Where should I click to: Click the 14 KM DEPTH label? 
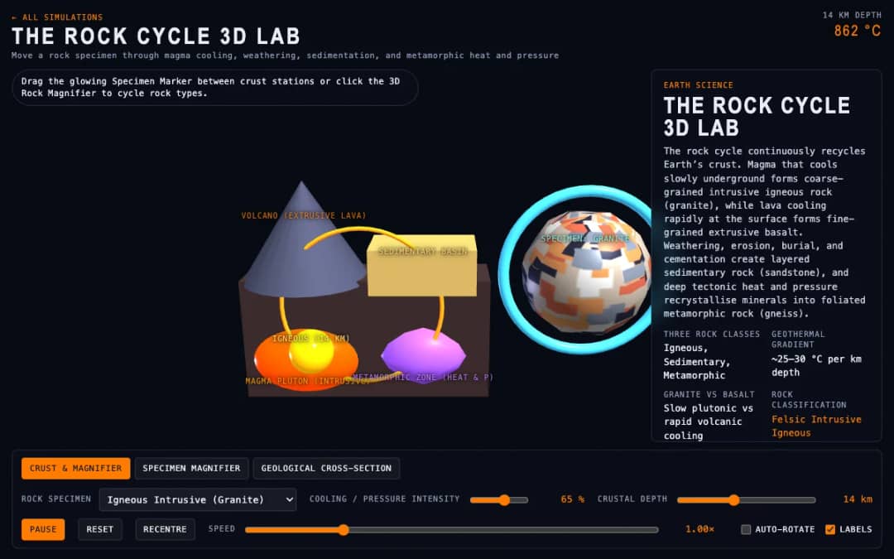851,15
